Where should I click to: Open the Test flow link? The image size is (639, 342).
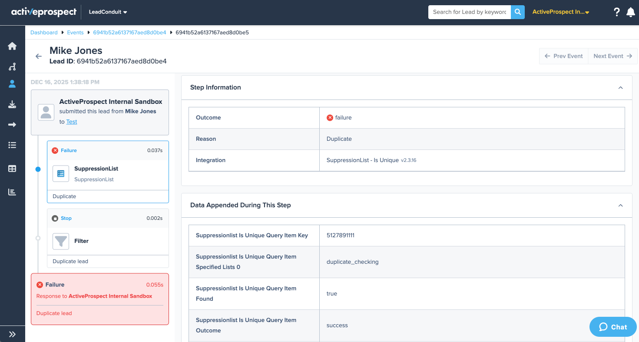(72, 122)
